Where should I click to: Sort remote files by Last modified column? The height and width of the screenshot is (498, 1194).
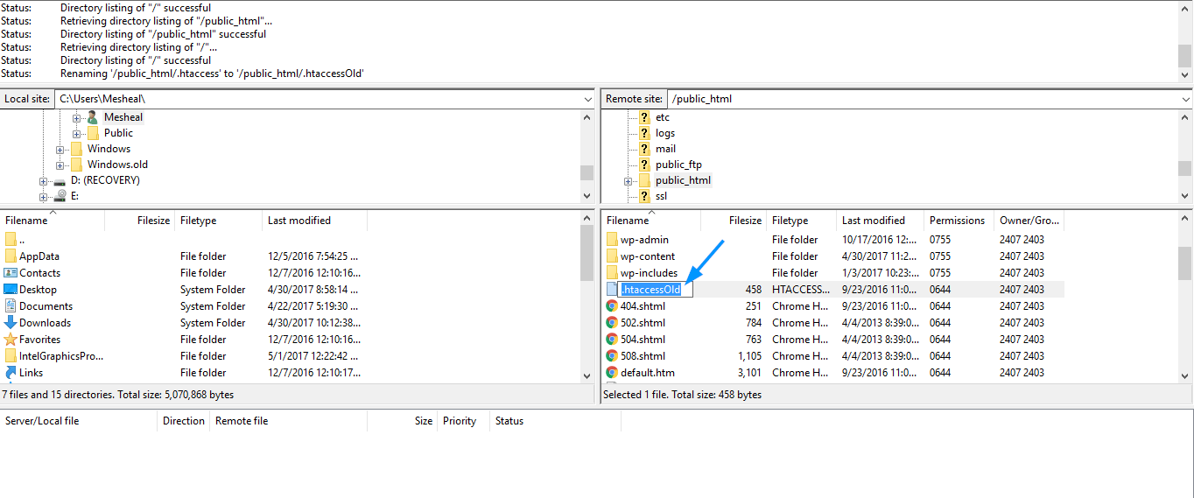pyautogui.click(x=873, y=221)
